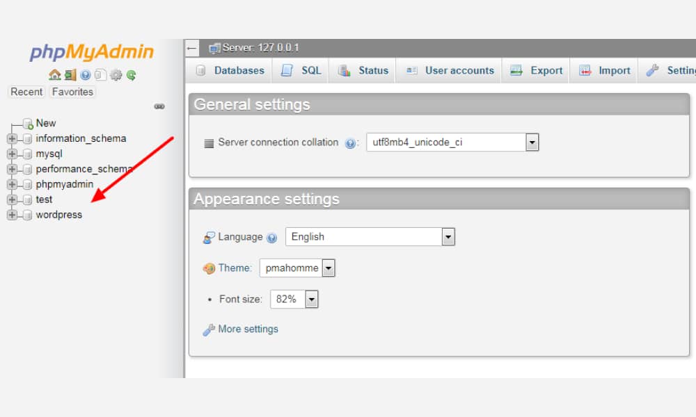Open the MySQL documentation page icon
The width and height of the screenshot is (696, 417).
tap(101, 75)
